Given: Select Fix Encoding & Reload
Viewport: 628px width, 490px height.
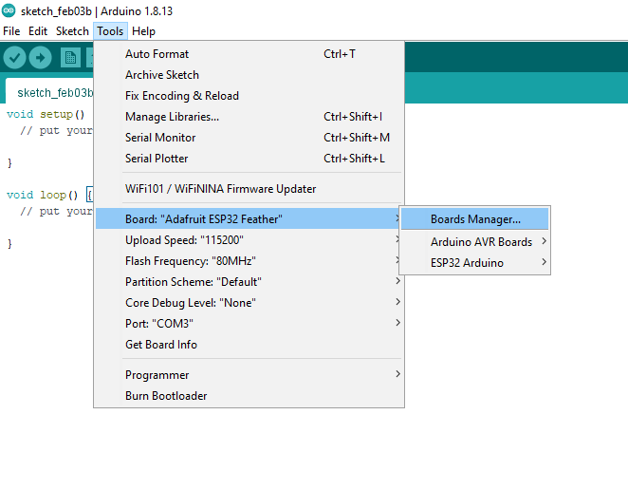Looking at the screenshot, I should (249, 96).
